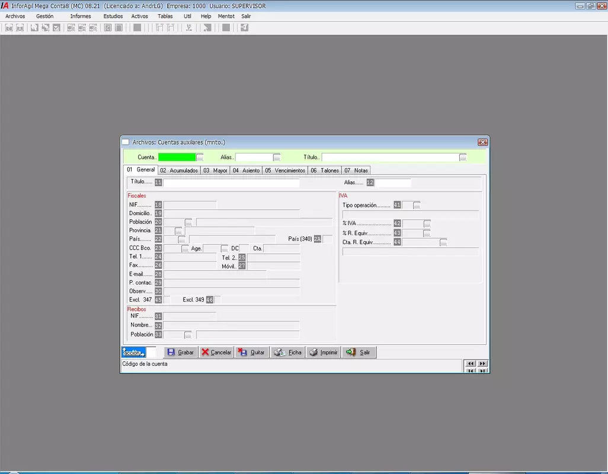608x474 pixels.
Task: Open the header Alias lookup button
Action: pyautogui.click(x=277, y=158)
